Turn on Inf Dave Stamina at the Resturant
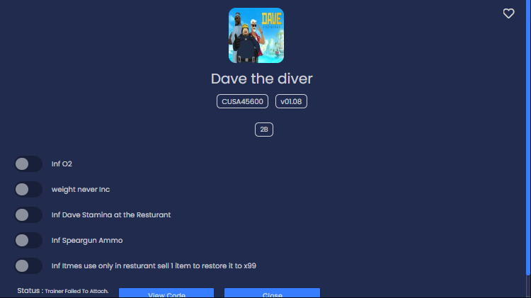531x298 pixels. point(28,214)
